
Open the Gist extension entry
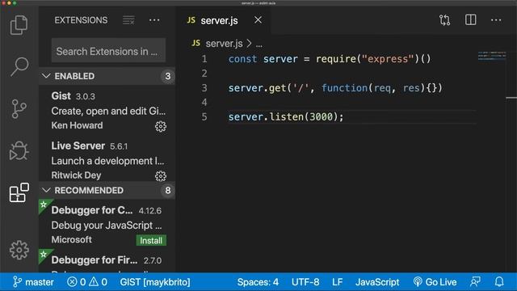pos(107,111)
